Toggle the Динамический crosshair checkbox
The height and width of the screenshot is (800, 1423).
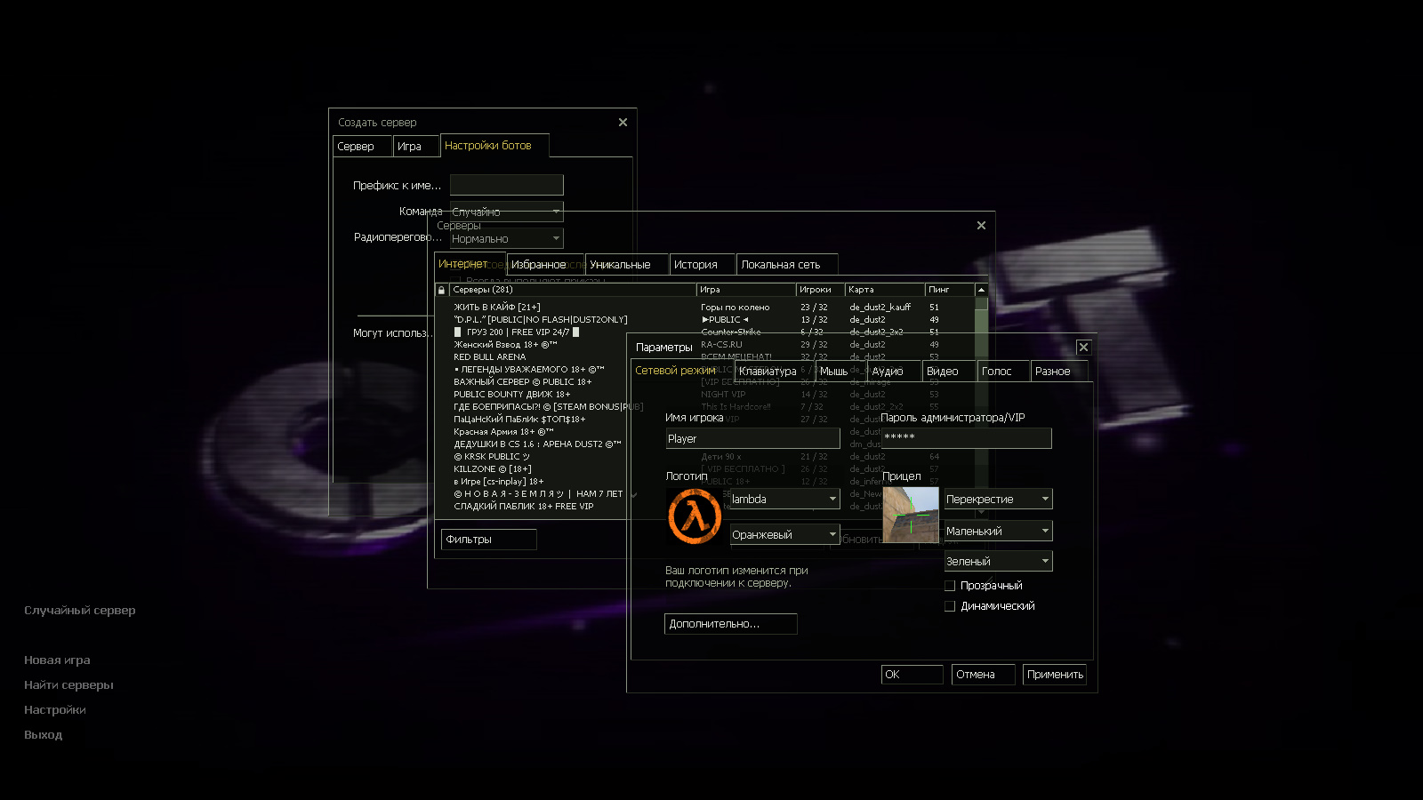950,606
